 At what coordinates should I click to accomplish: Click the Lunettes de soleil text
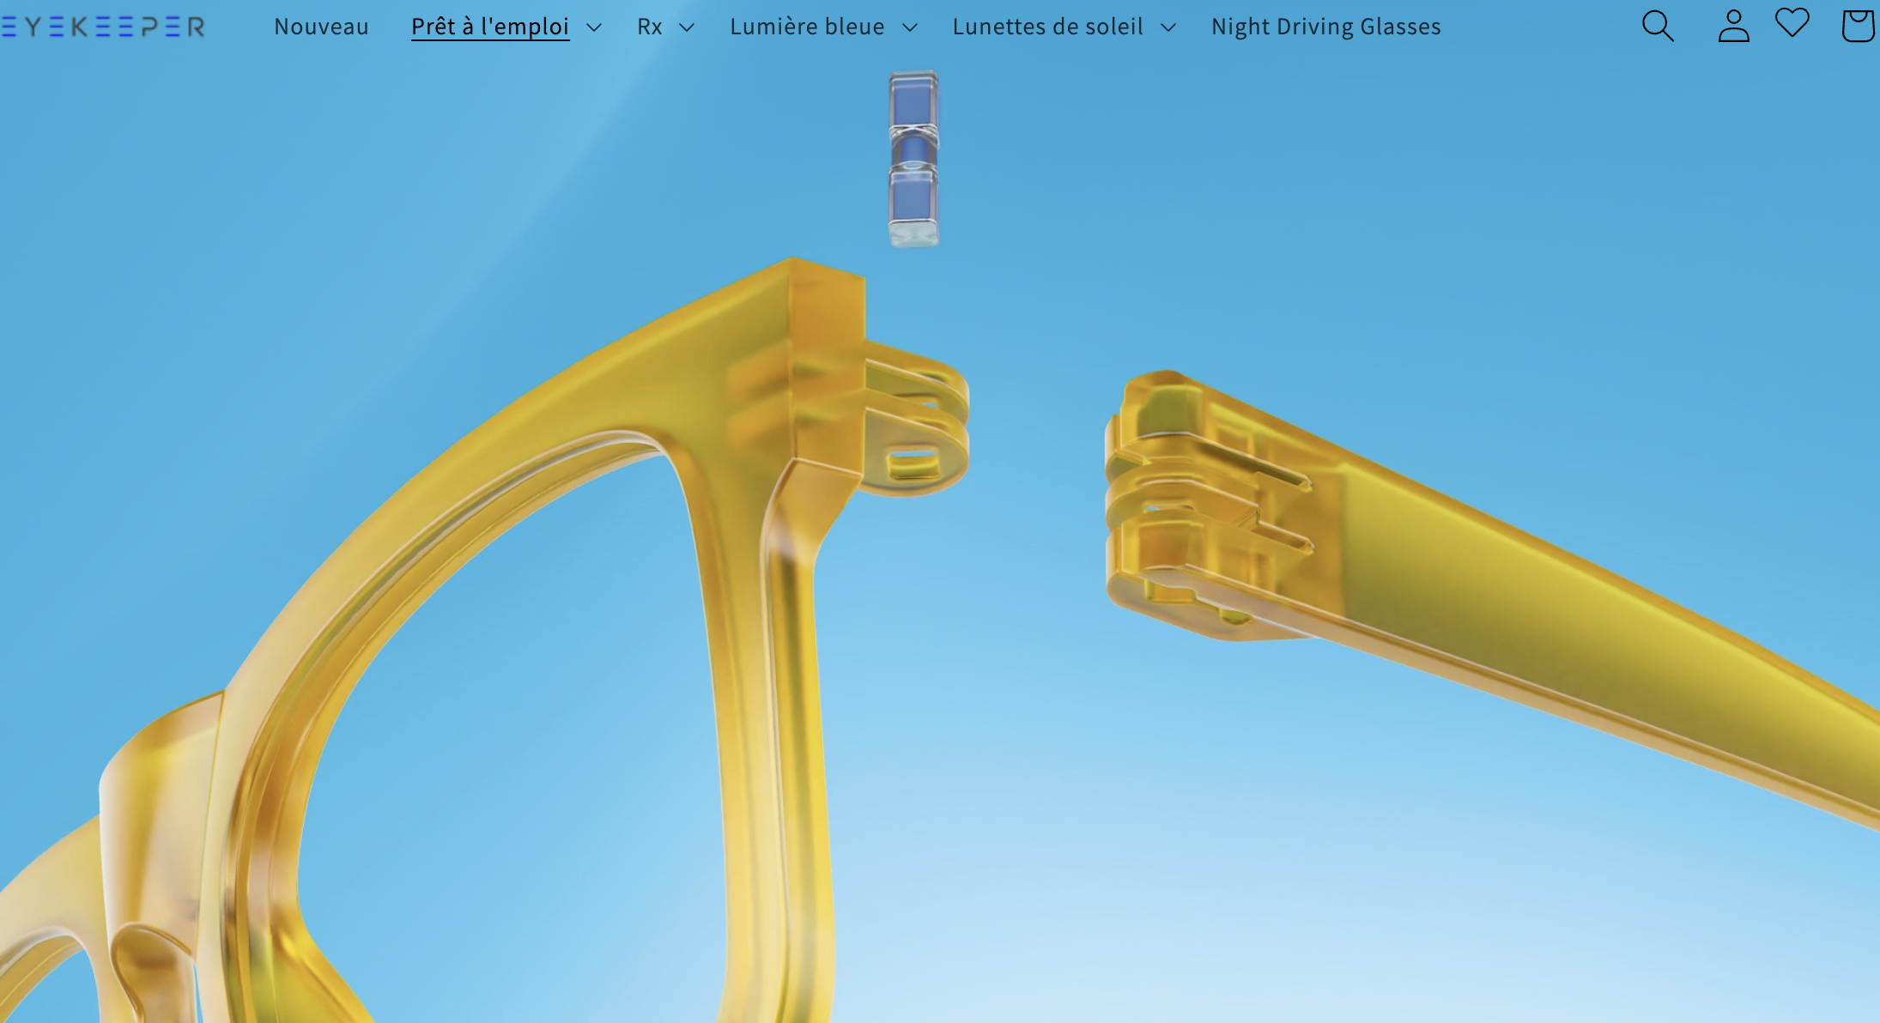point(1047,27)
